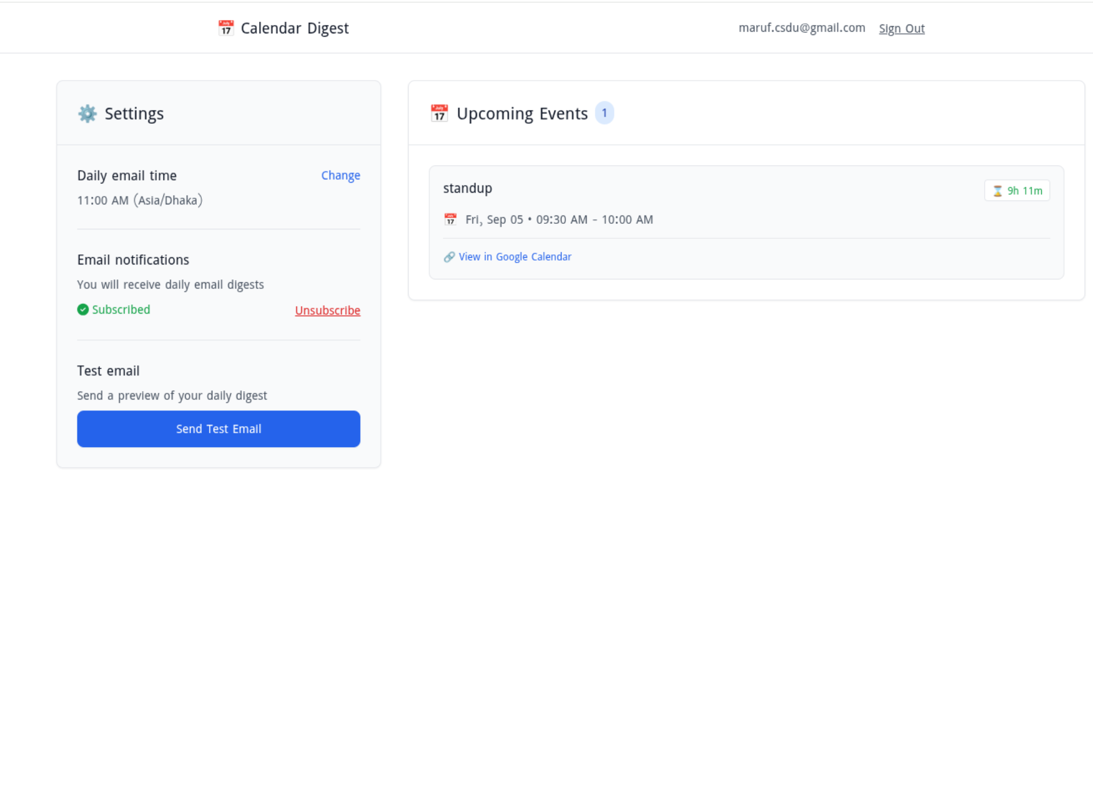Change the daily email time
This screenshot has width=1093, height=801.
tap(341, 176)
